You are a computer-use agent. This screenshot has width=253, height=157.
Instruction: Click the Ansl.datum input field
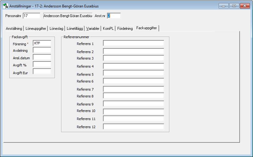(42, 57)
